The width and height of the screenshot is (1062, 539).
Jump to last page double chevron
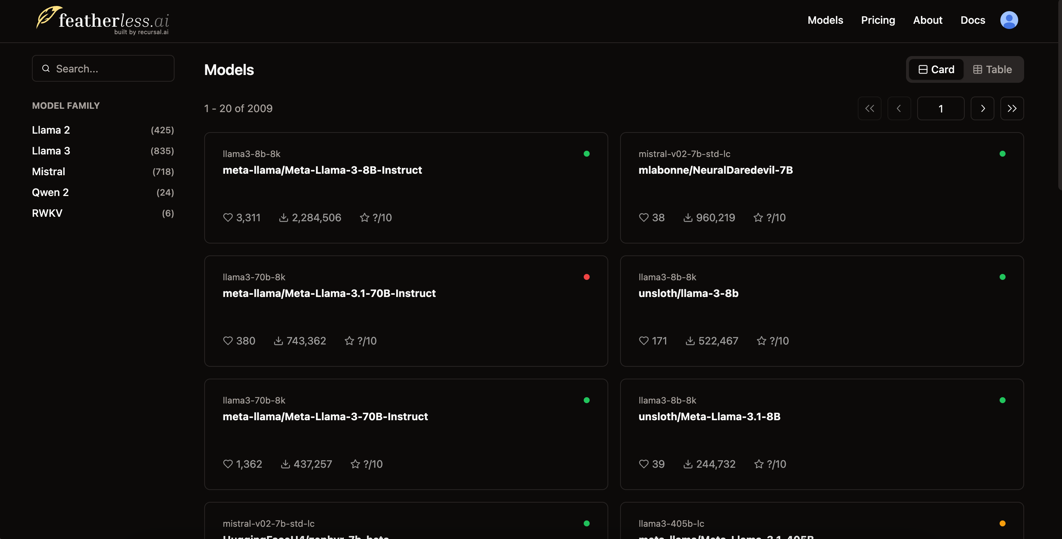[1012, 108]
